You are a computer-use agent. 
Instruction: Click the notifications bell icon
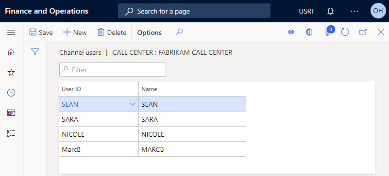(x=330, y=11)
